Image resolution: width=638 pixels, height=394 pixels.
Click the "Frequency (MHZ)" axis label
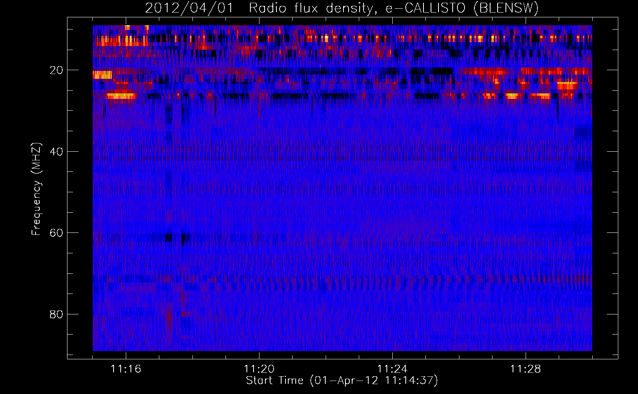pyautogui.click(x=36, y=189)
